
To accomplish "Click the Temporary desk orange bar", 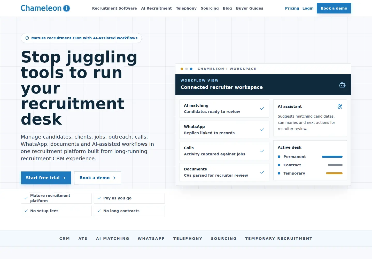I will click(x=334, y=173).
